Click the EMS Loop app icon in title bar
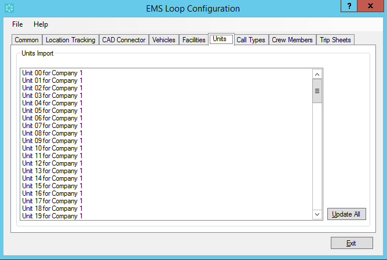The width and height of the screenshot is (387, 260). [x=9, y=8]
